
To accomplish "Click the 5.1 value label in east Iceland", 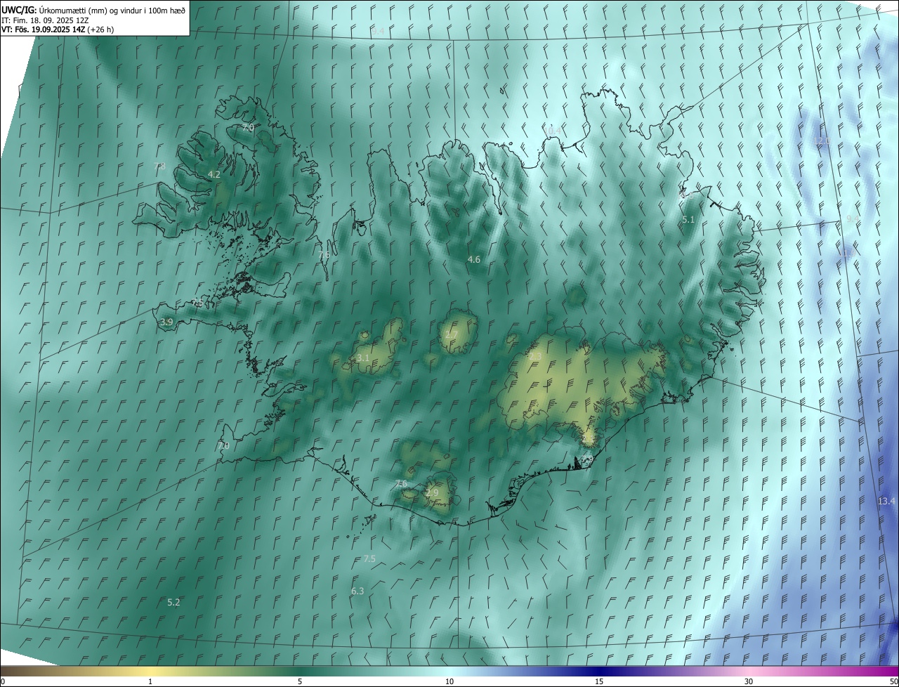I will click(688, 220).
